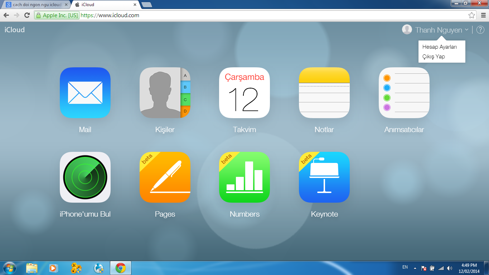Show hidden tray icons arrow
The height and width of the screenshot is (275, 489).
tap(415, 268)
